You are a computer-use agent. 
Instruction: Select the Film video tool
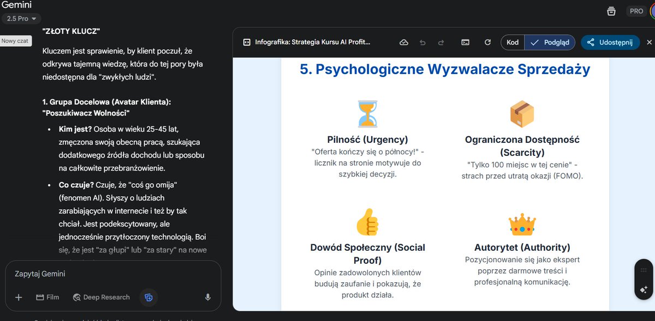[47, 297]
